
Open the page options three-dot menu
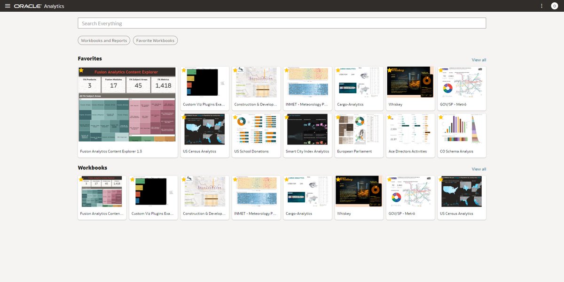(x=541, y=6)
